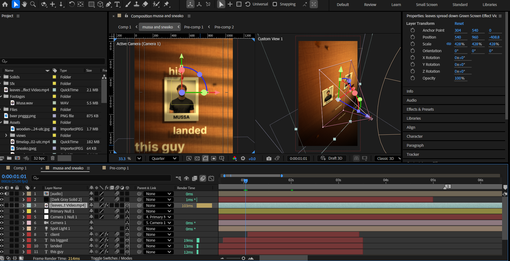Switch to the Comp 1 timeline tab
Viewport: 510px width, 261px height.
[x=20, y=168]
